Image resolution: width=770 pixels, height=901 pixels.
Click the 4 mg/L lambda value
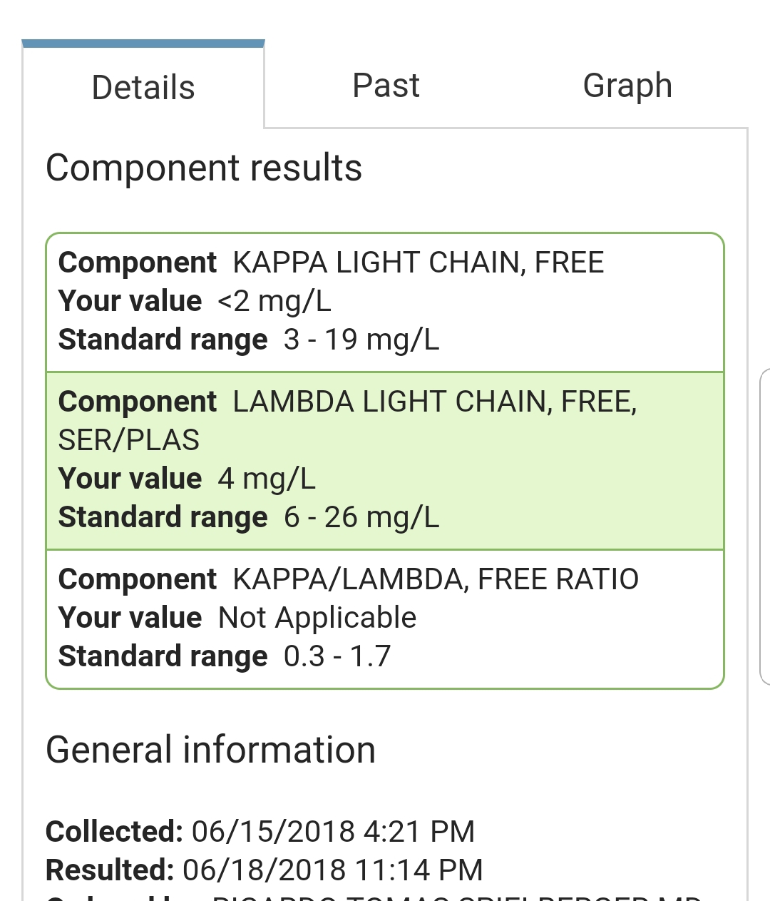267,479
